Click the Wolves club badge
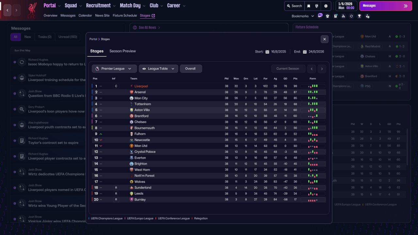418x235 pixels. pos(132,182)
